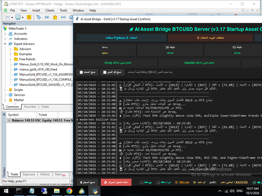Click the Examples folder icon
Image resolution: width=262 pixels, height=196 pixels.
(16, 54)
